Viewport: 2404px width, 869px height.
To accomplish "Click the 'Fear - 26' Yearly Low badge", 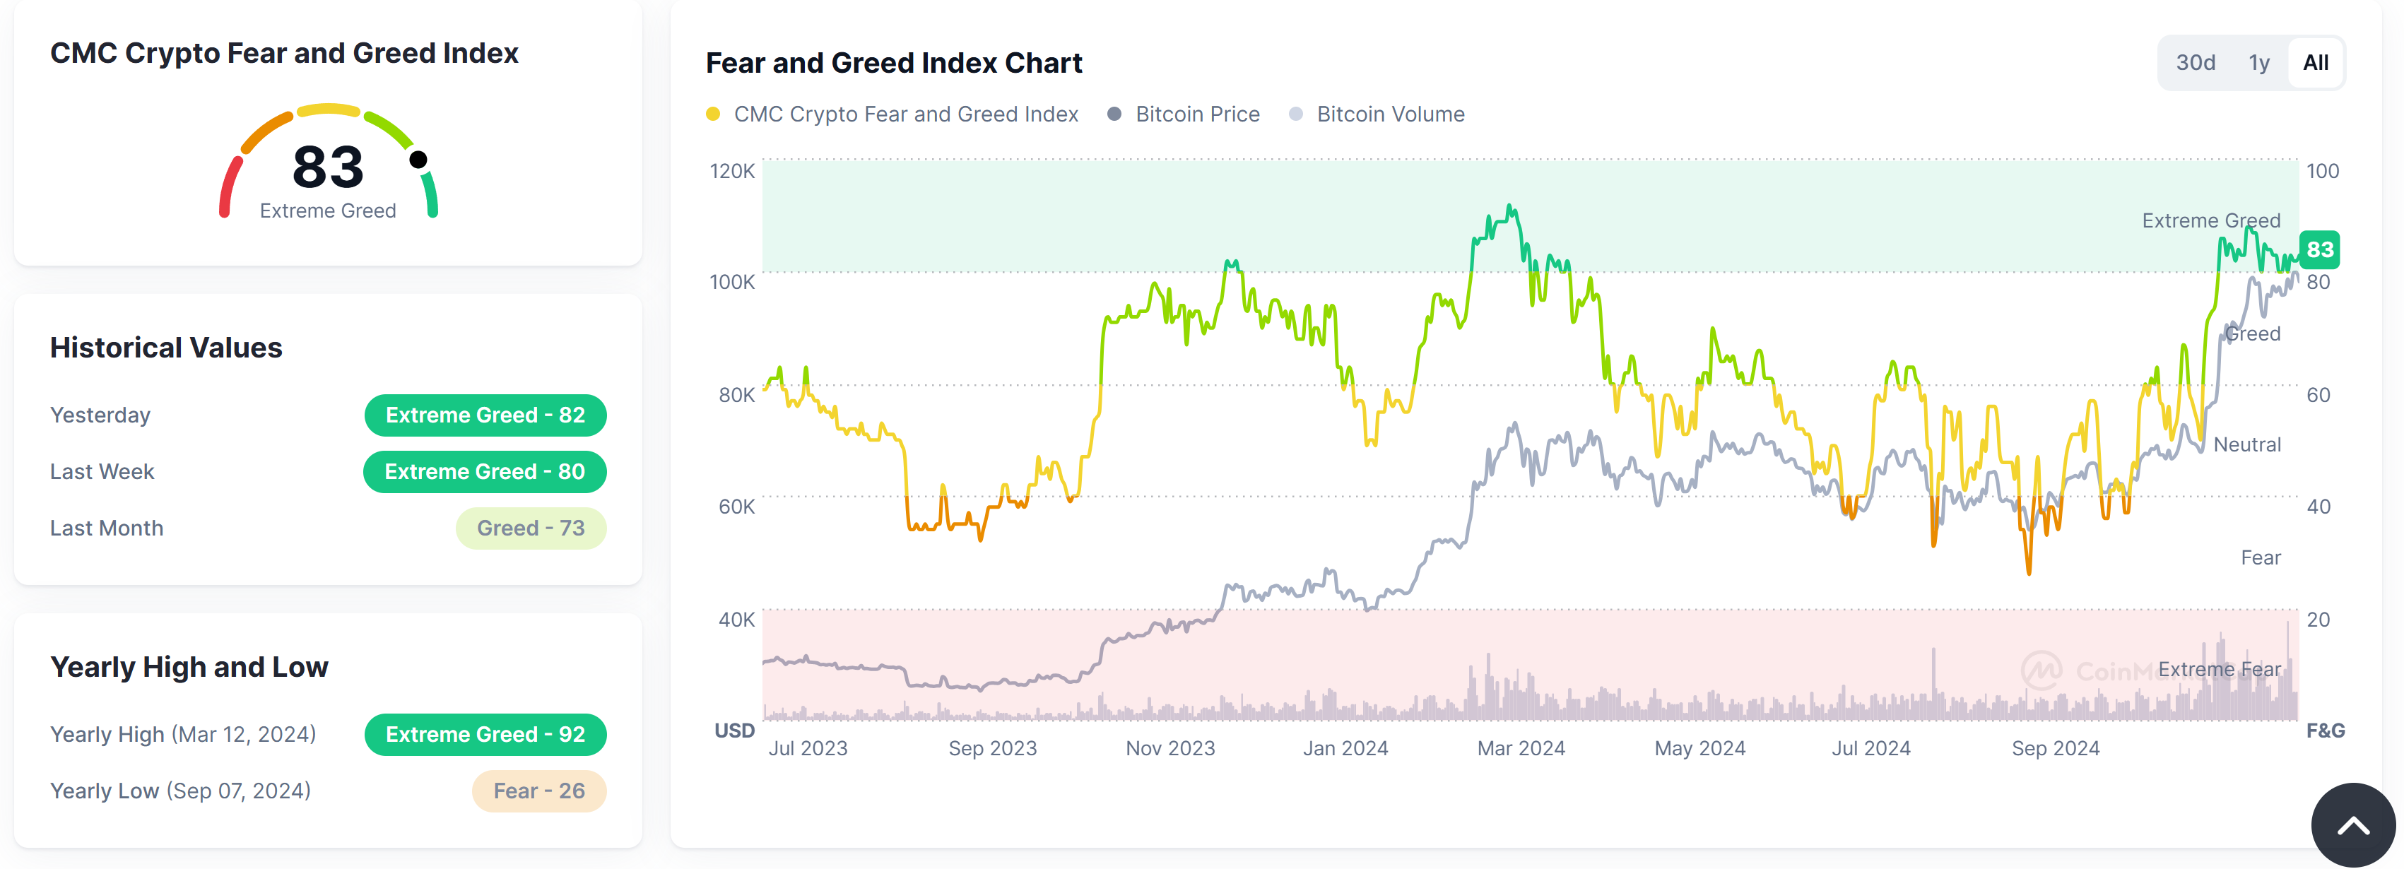I will 538,790.
